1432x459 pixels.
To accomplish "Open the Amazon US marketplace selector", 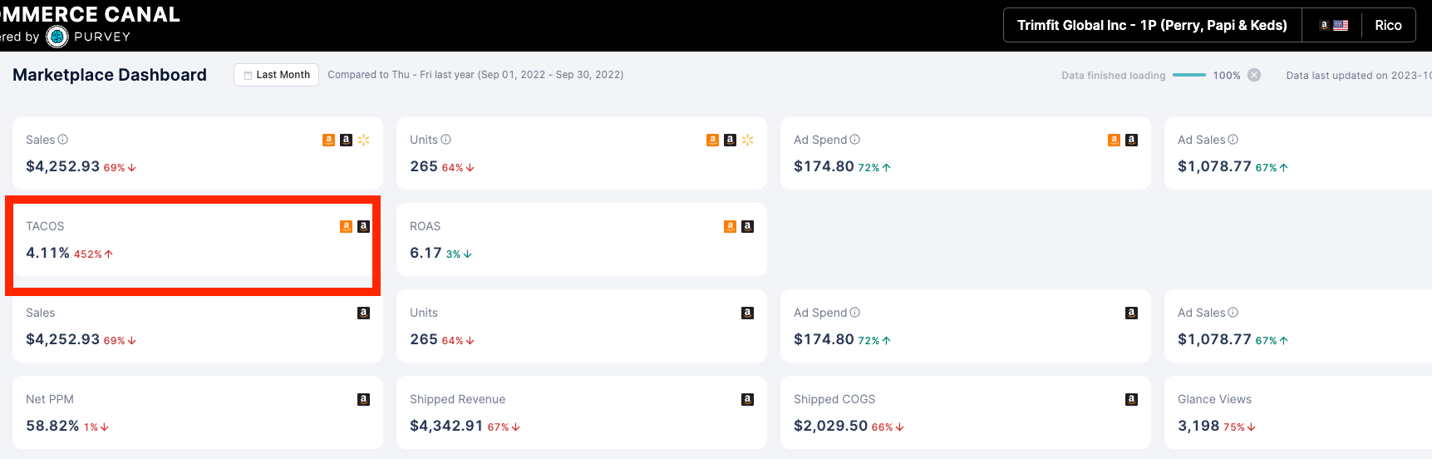I will [x=1332, y=25].
